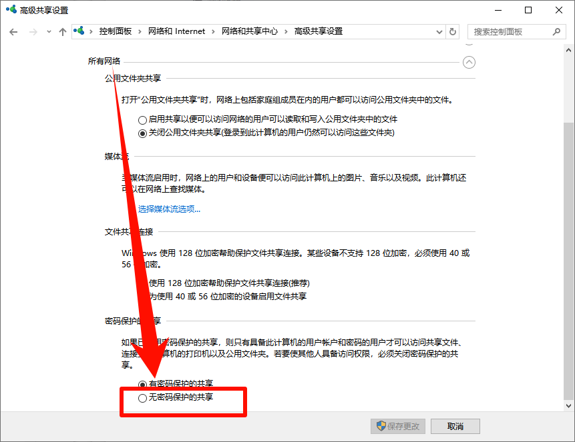
Task: Go up one level with the up arrow
Action: pyautogui.click(x=62, y=31)
